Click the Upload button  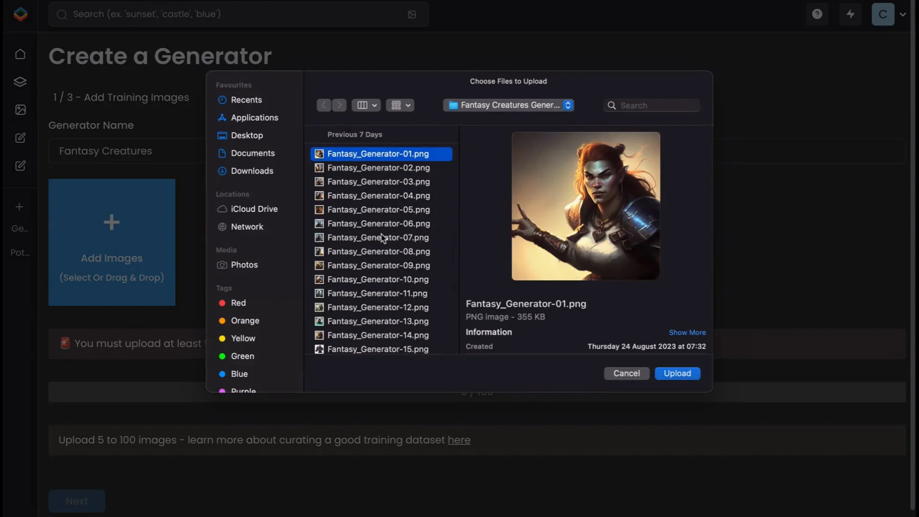tap(677, 373)
